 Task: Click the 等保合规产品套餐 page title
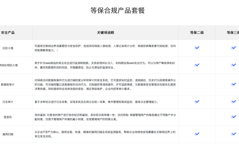[118, 10]
